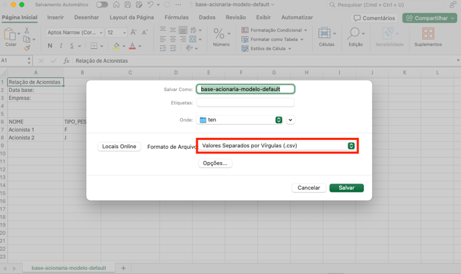Click the column A header

(x=36, y=72)
